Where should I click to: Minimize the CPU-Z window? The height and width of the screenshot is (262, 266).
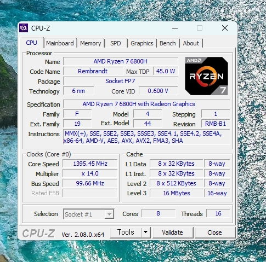coord(175,28)
